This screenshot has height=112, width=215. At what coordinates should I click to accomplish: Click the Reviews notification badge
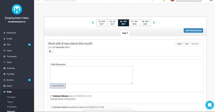29,80
